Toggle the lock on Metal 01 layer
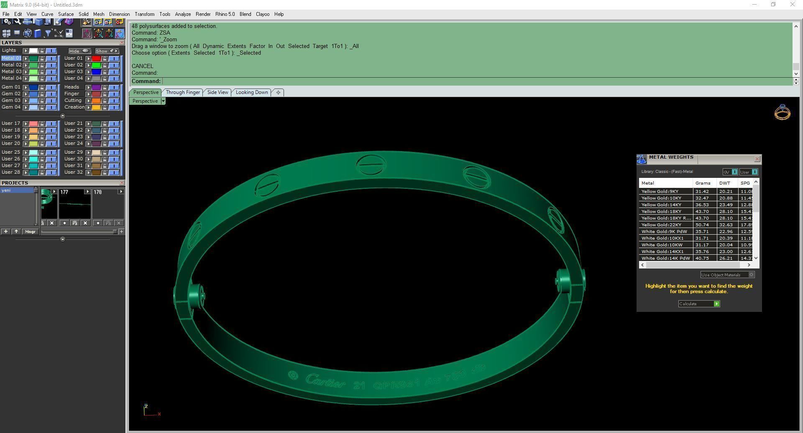Image resolution: width=803 pixels, height=433 pixels. [x=42, y=58]
